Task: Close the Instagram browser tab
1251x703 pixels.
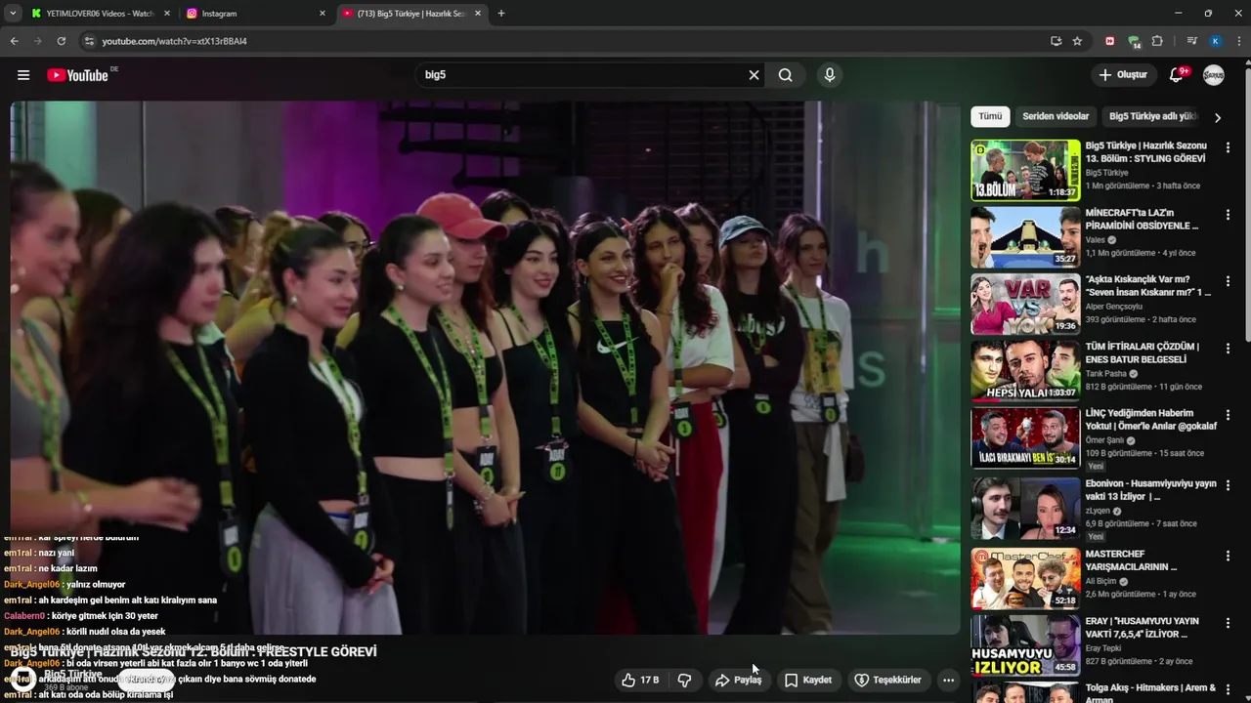Action: click(323, 14)
